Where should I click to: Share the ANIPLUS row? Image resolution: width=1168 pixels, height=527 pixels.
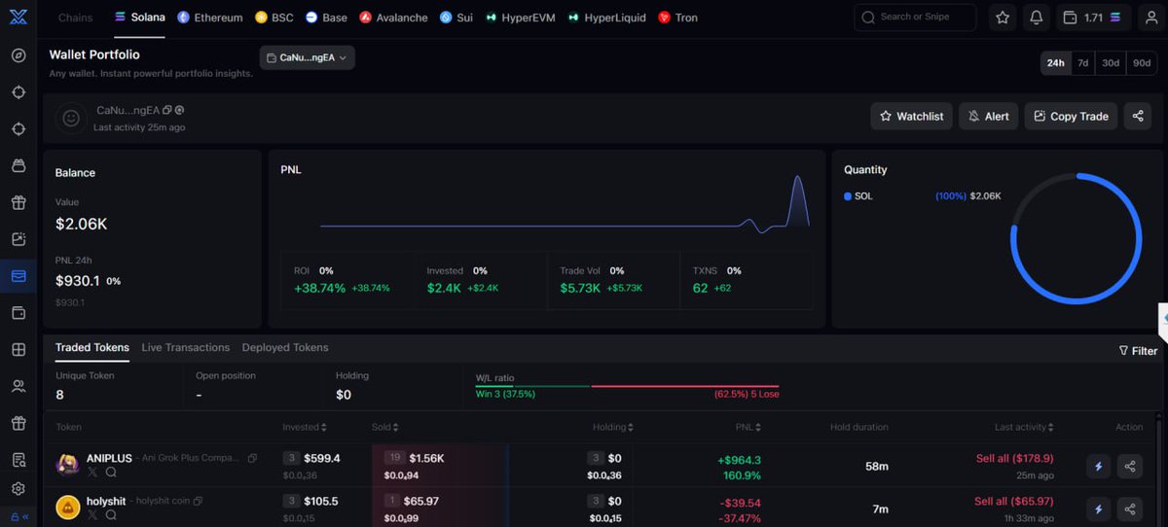coord(1129,467)
